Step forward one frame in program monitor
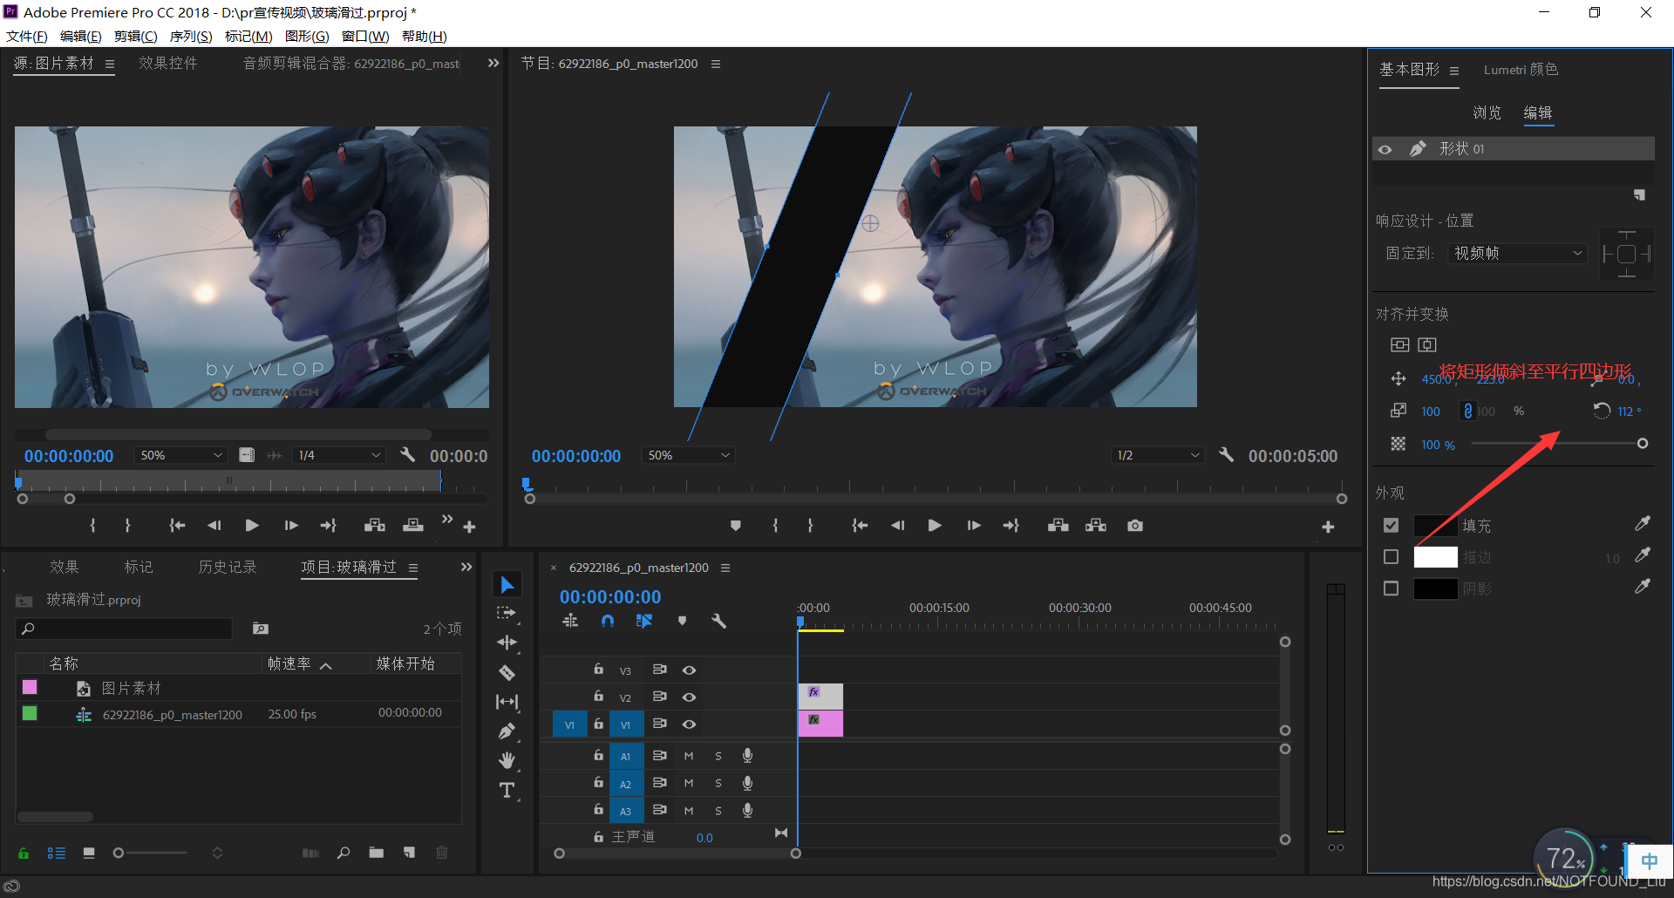 (974, 526)
